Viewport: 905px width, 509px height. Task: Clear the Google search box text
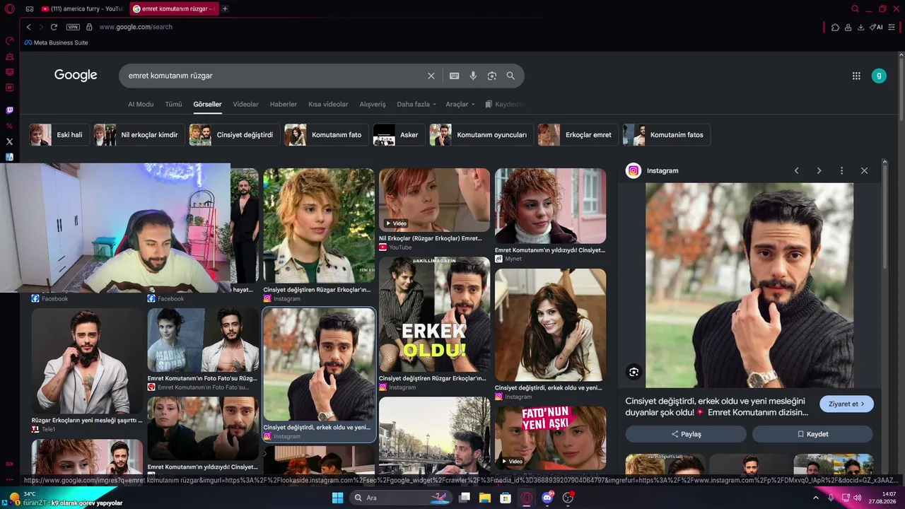[x=431, y=76]
